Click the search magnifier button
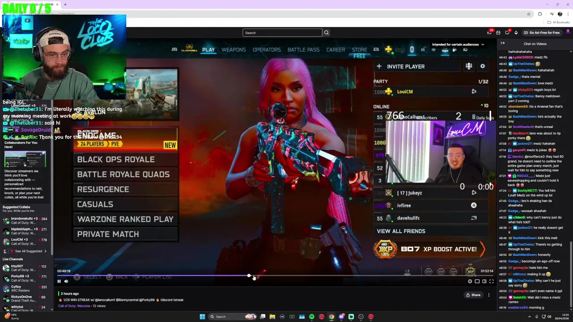The image size is (573, 322). click(326, 33)
